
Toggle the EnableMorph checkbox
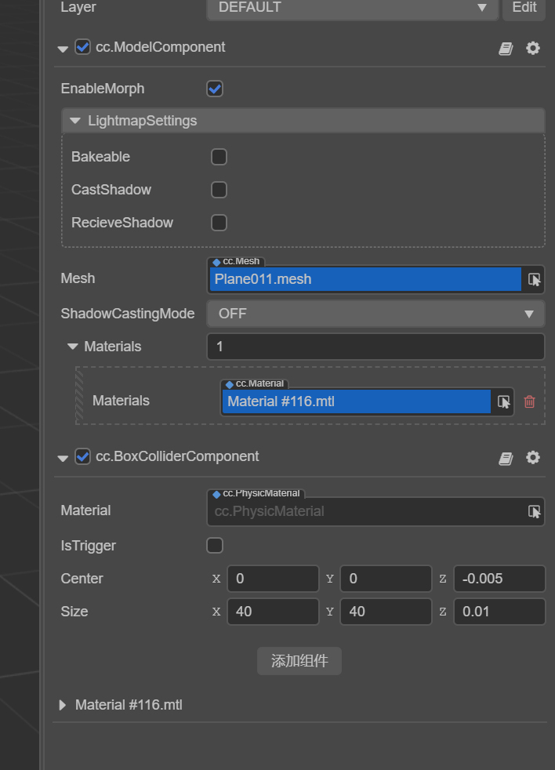point(215,89)
